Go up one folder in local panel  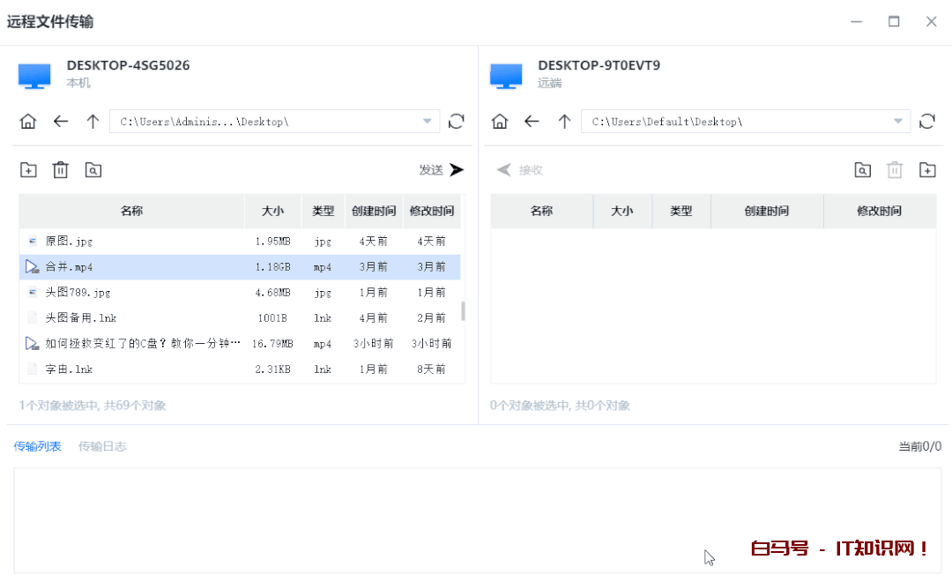(93, 122)
